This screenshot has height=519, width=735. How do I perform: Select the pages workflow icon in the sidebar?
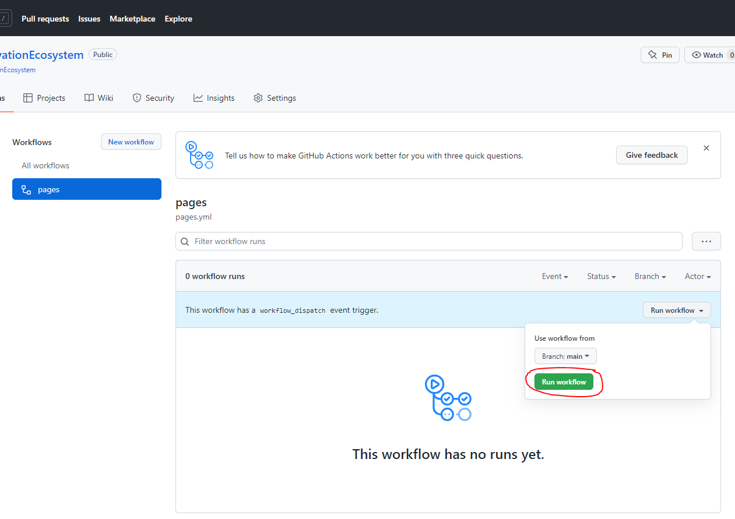(26, 189)
